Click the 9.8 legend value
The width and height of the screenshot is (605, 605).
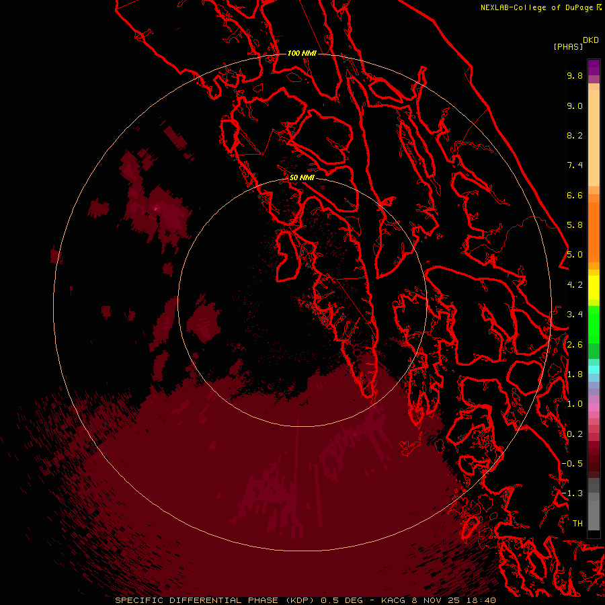point(575,75)
